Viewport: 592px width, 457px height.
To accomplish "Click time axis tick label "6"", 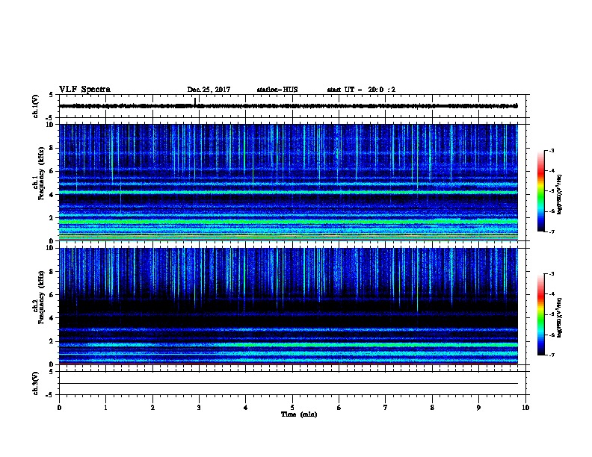I will 339,408.
